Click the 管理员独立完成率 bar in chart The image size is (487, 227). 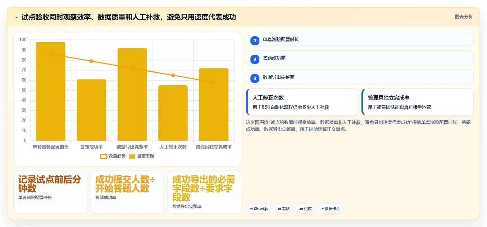coord(214,104)
